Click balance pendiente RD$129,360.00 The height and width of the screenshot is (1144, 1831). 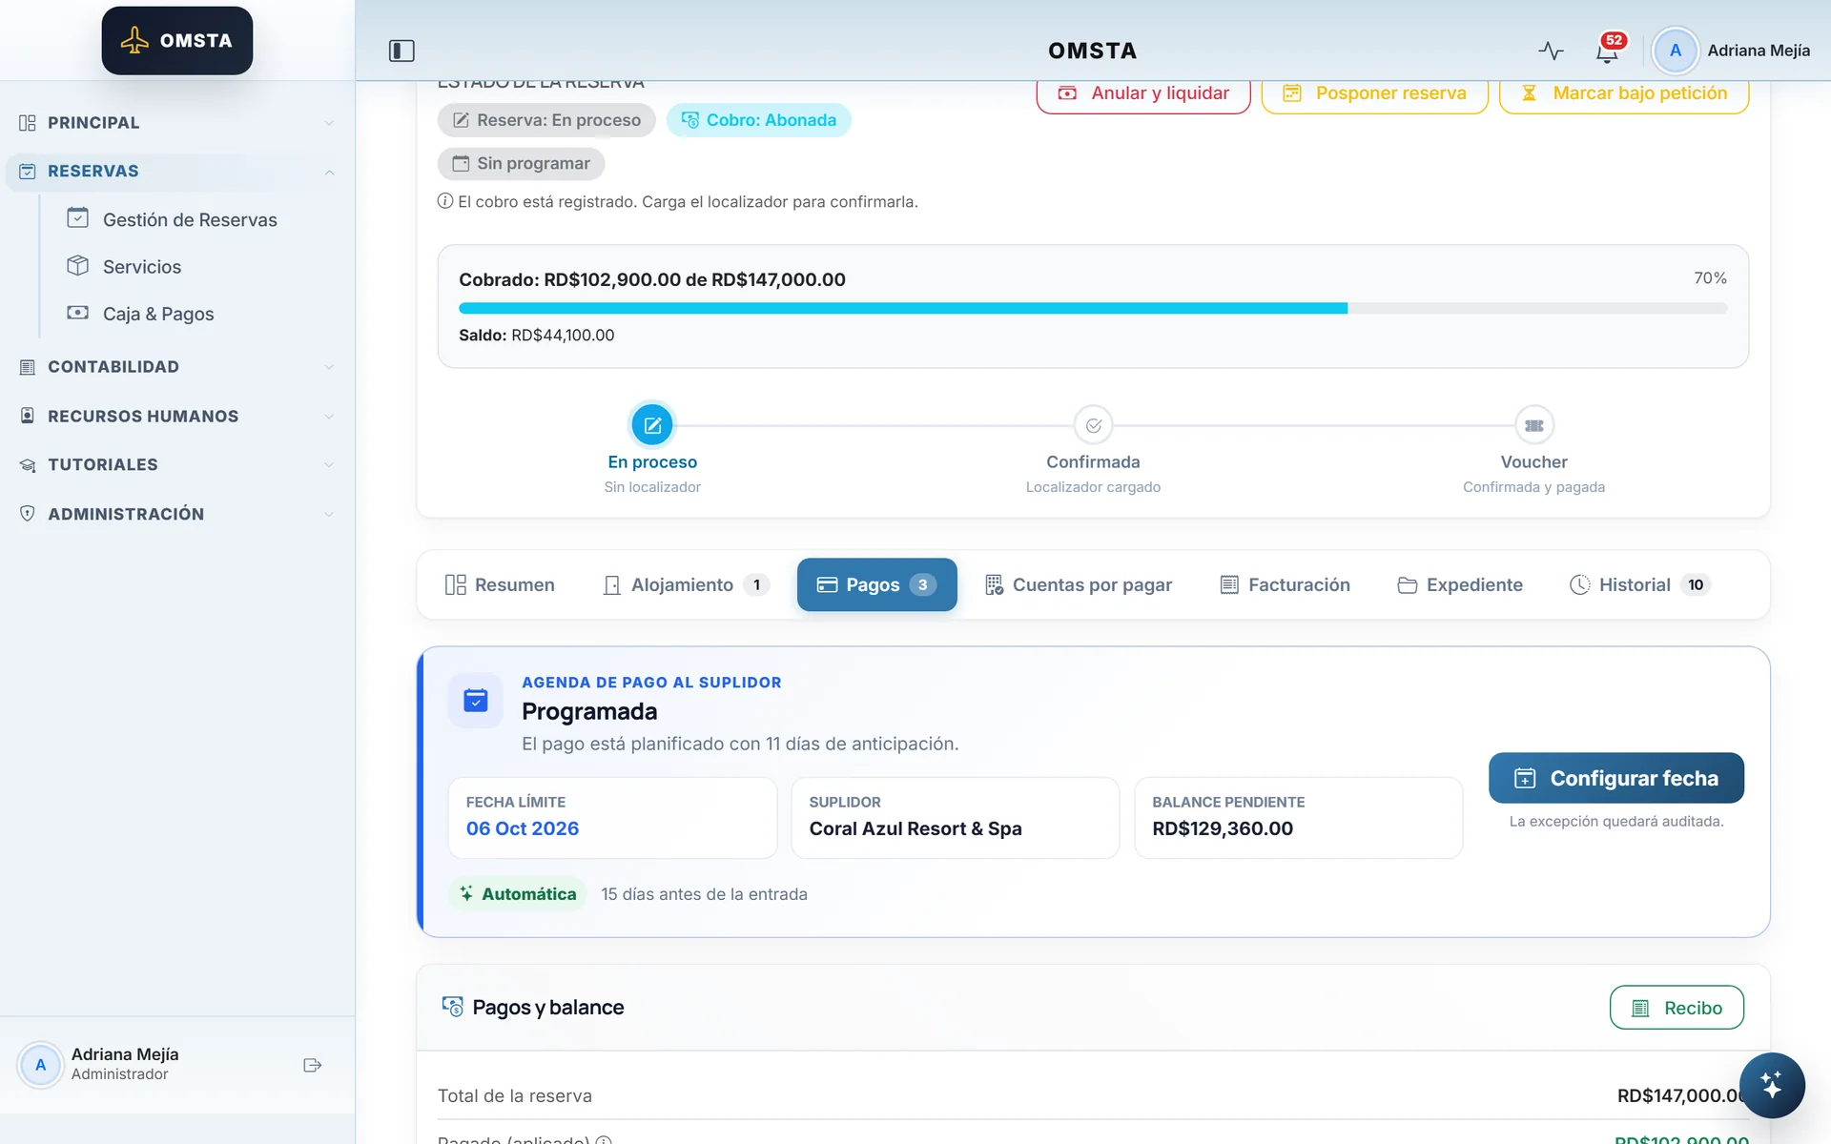coord(1223,828)
